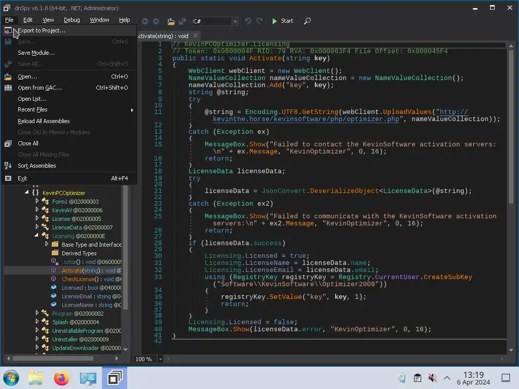
Task: Choose Open List… menu entry
Action: tap(69, 99)
